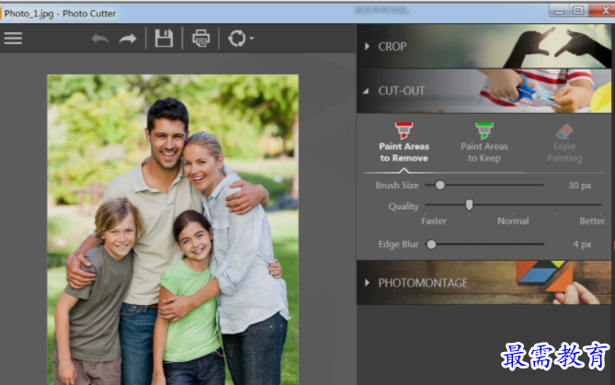Set Quality to Faster

pos(433,221)
